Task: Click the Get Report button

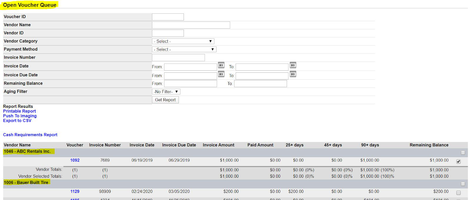Action: (x=165, y=100)
